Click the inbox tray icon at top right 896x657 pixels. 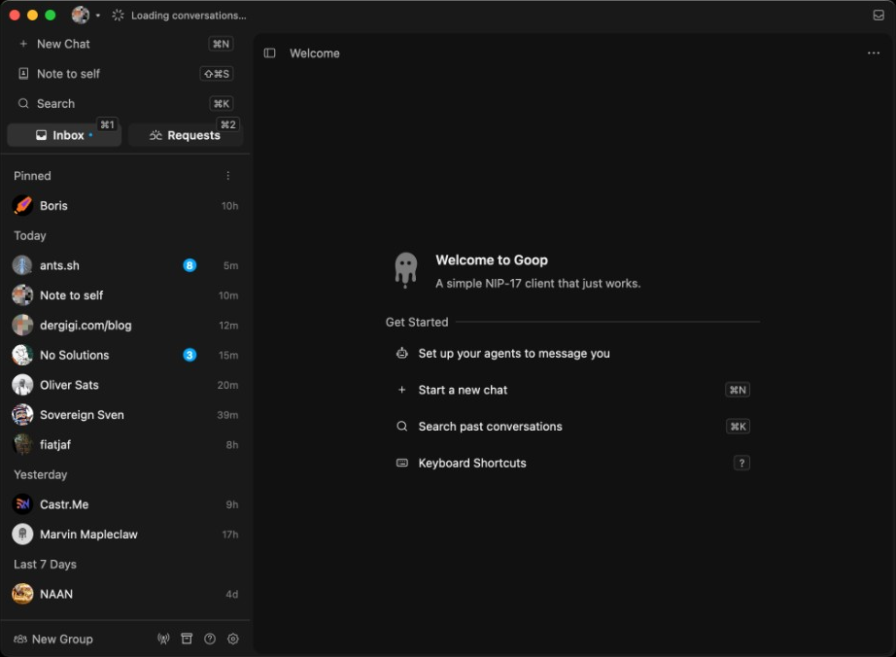point(879,16)
